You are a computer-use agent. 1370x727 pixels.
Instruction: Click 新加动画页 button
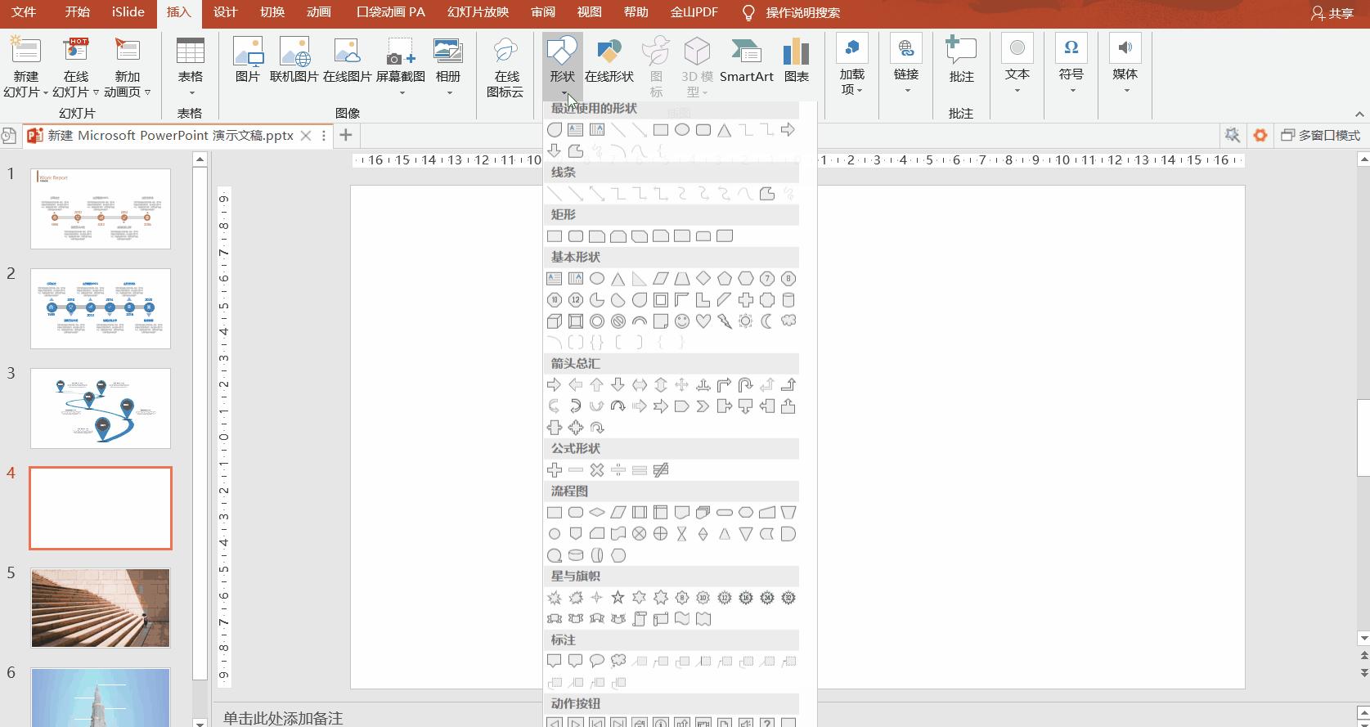[128, 68]
